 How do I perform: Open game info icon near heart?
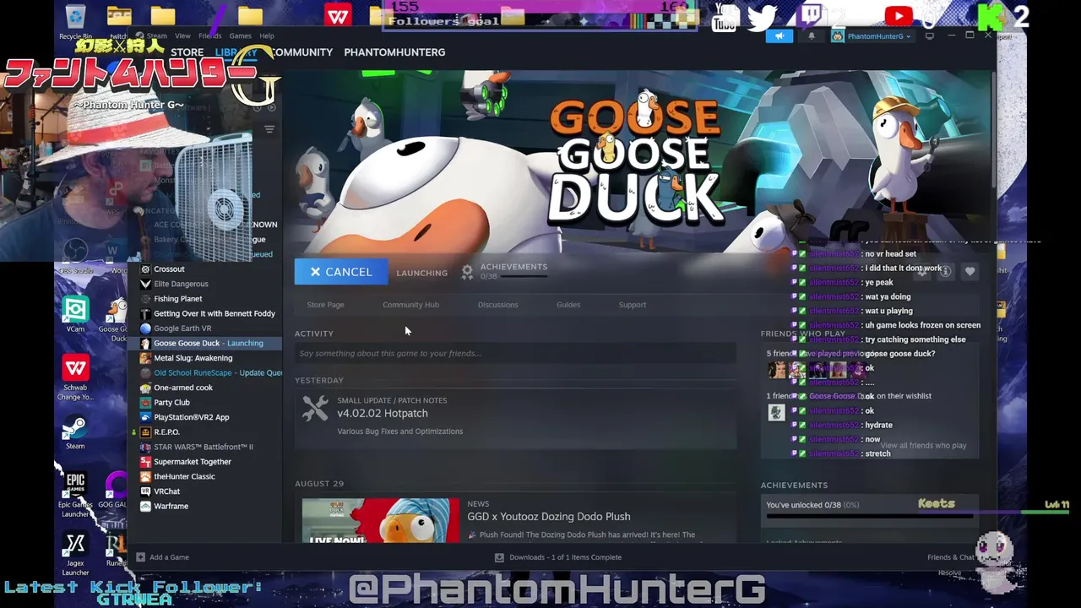946,272
